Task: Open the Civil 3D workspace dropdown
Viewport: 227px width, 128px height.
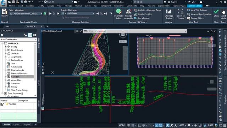Action: click(x=59, y=2)
